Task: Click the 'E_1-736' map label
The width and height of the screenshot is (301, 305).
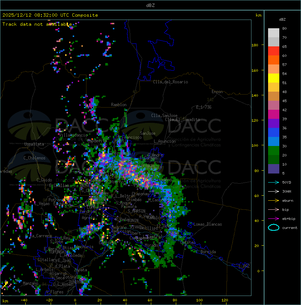Action: click(x=204, y=107)
